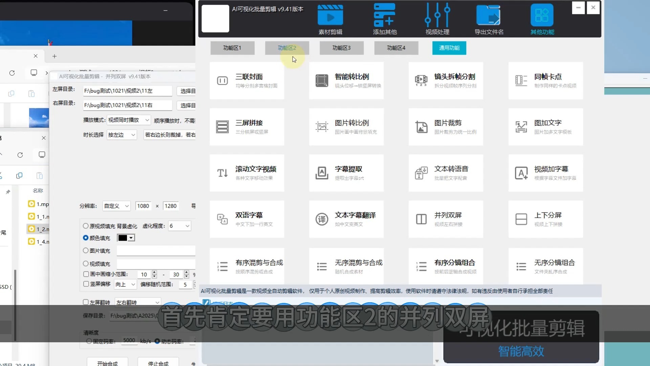650x366 pixels.
Task: Open the 竖屏偏移 direction 向上 dropdown
Action: pos(125,284)
